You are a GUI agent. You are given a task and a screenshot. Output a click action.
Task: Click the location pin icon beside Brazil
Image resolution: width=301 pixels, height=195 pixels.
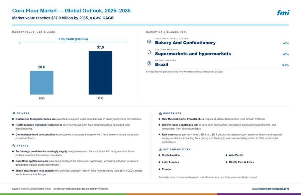click(149, 63)
